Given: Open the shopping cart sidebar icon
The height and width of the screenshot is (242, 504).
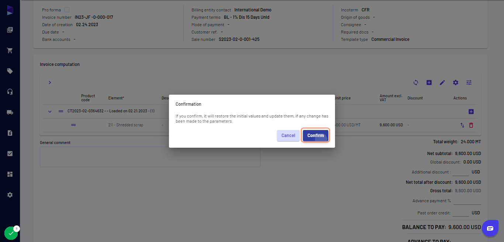Looking at the screenshot, I should click(x=10, y=50).
